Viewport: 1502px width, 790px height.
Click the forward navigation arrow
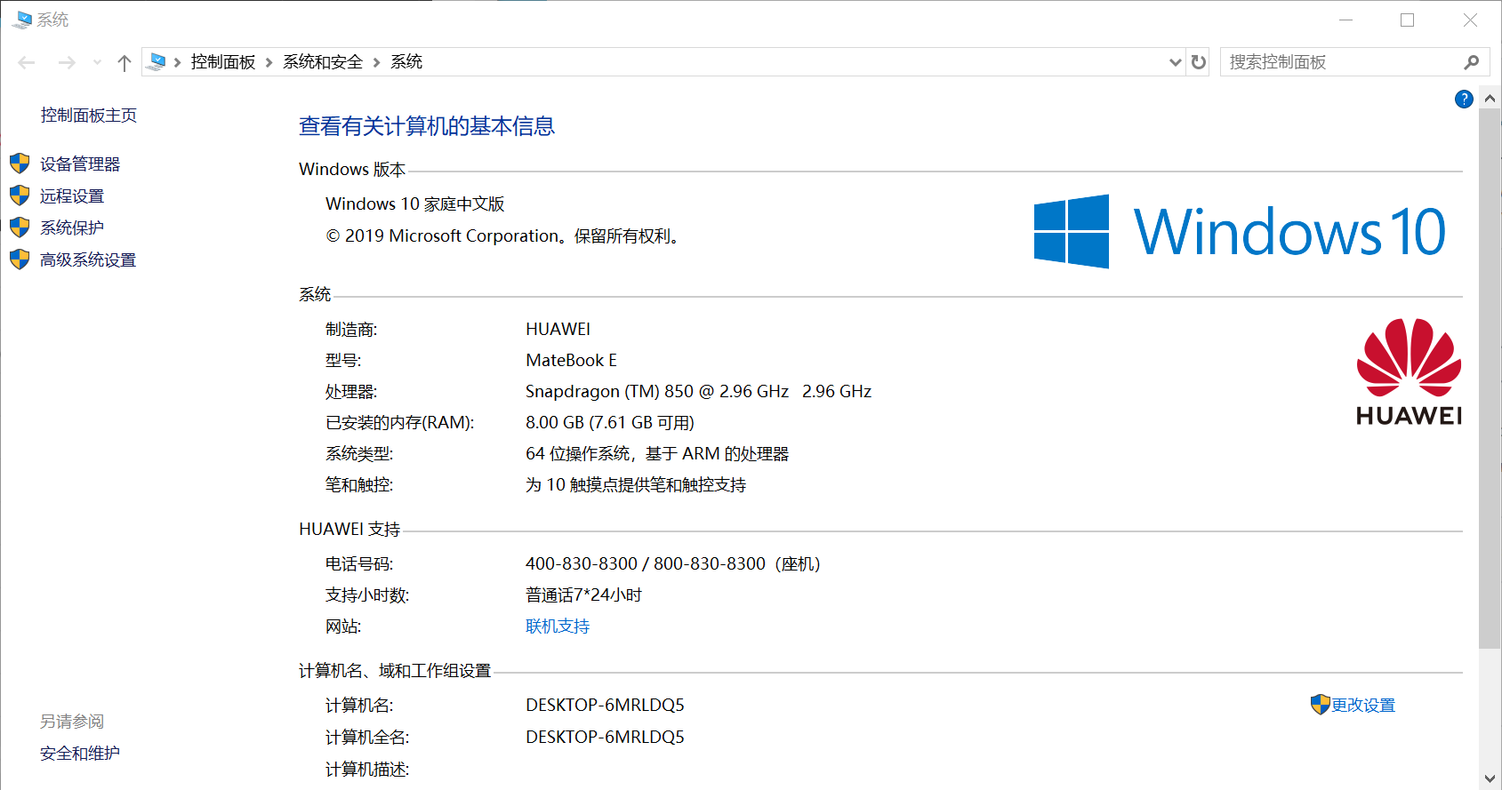pos(67,62)
